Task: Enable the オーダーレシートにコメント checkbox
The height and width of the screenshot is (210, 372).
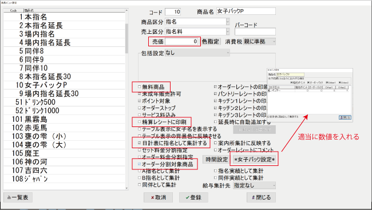Action: pyautogui.click(x=215, y=150)
